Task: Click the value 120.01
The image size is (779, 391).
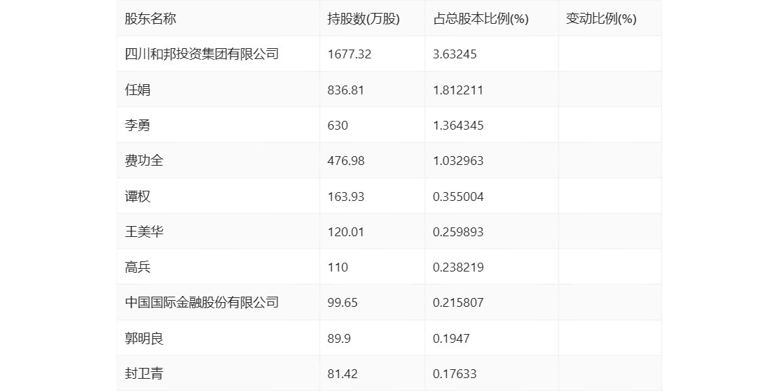Action: [x=346, y=231]
